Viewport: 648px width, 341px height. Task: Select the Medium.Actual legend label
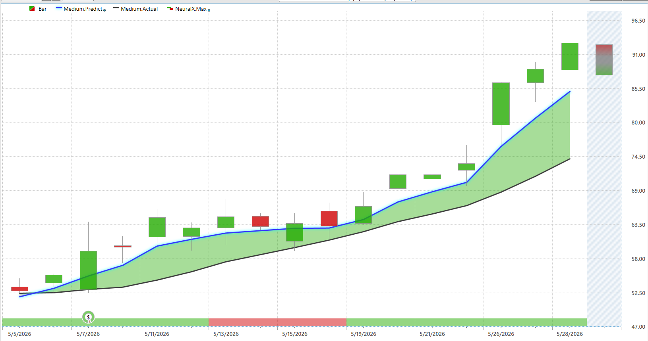[x=139, y=9]
